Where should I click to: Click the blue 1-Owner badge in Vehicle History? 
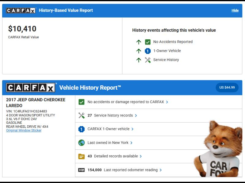tap(81, 129)
